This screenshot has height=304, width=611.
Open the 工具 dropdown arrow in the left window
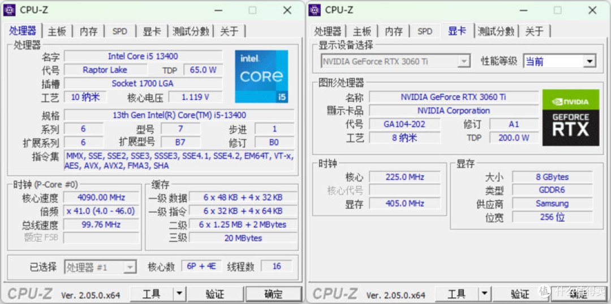tap(179, 294)
